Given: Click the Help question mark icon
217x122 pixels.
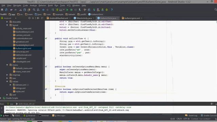Looking at the screenshot, I should click(x=112, y=10).
